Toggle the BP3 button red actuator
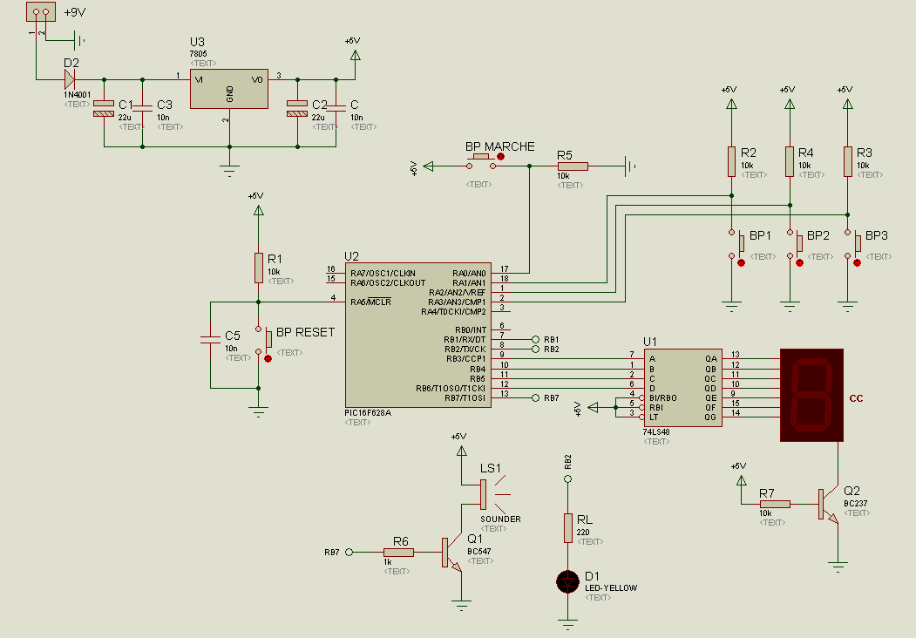Image resolution: width=916 pixels, height=638 pixels. [x=857, y=263]
